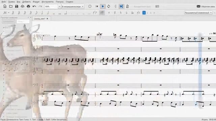
Task: Open zoom level dropdown arrow
Action: click(59, 6)
